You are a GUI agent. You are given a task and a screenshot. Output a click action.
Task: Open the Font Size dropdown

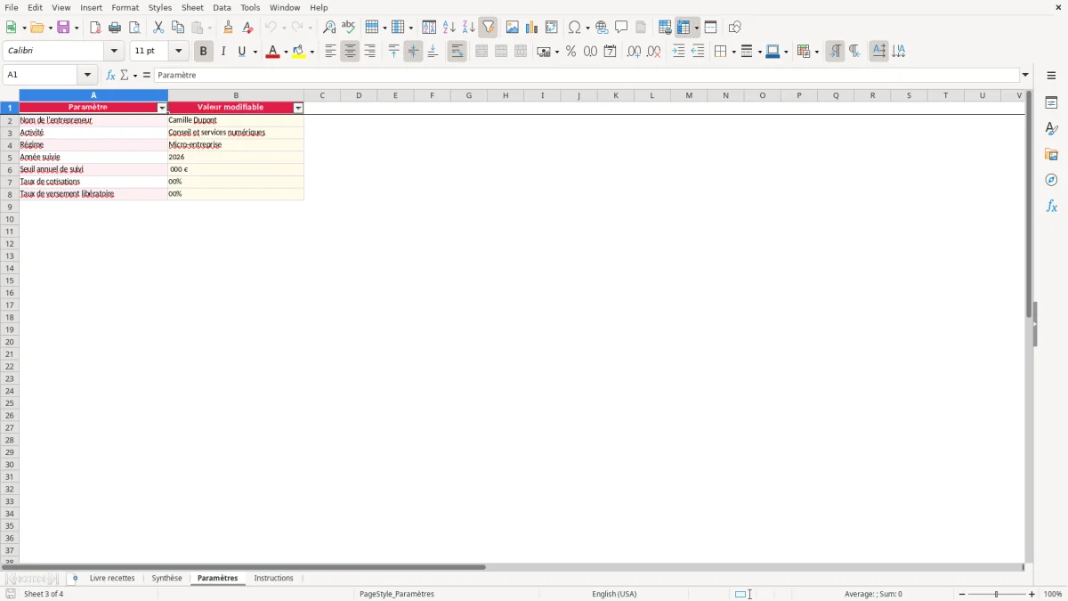coord(179,52)
